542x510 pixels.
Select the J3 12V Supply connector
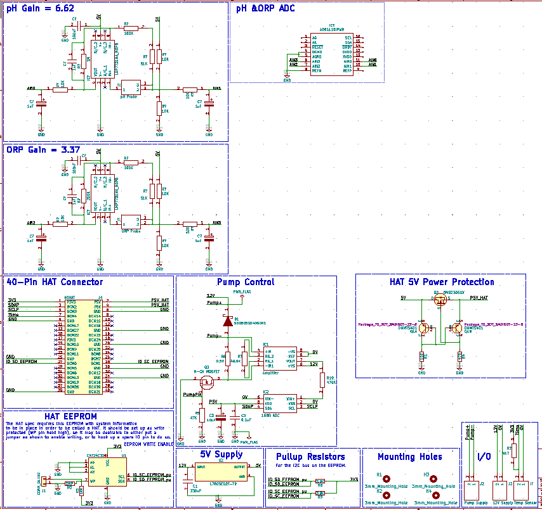coord(499,490)
